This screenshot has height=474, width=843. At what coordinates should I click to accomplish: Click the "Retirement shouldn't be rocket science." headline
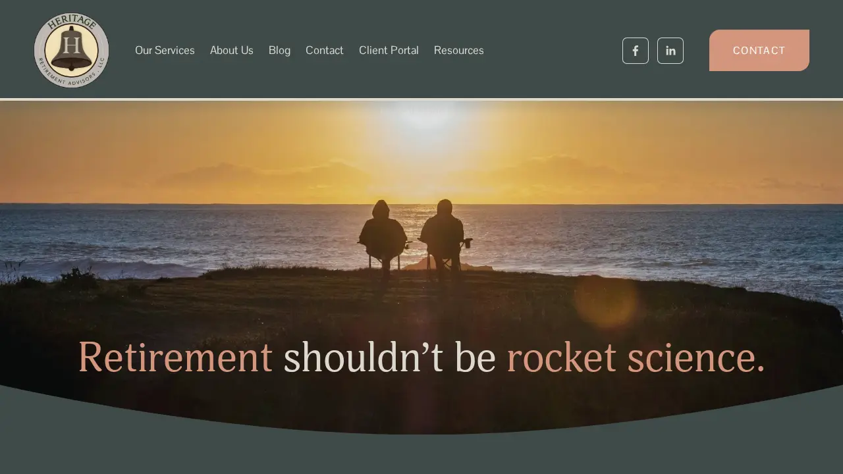click(421, 357)
